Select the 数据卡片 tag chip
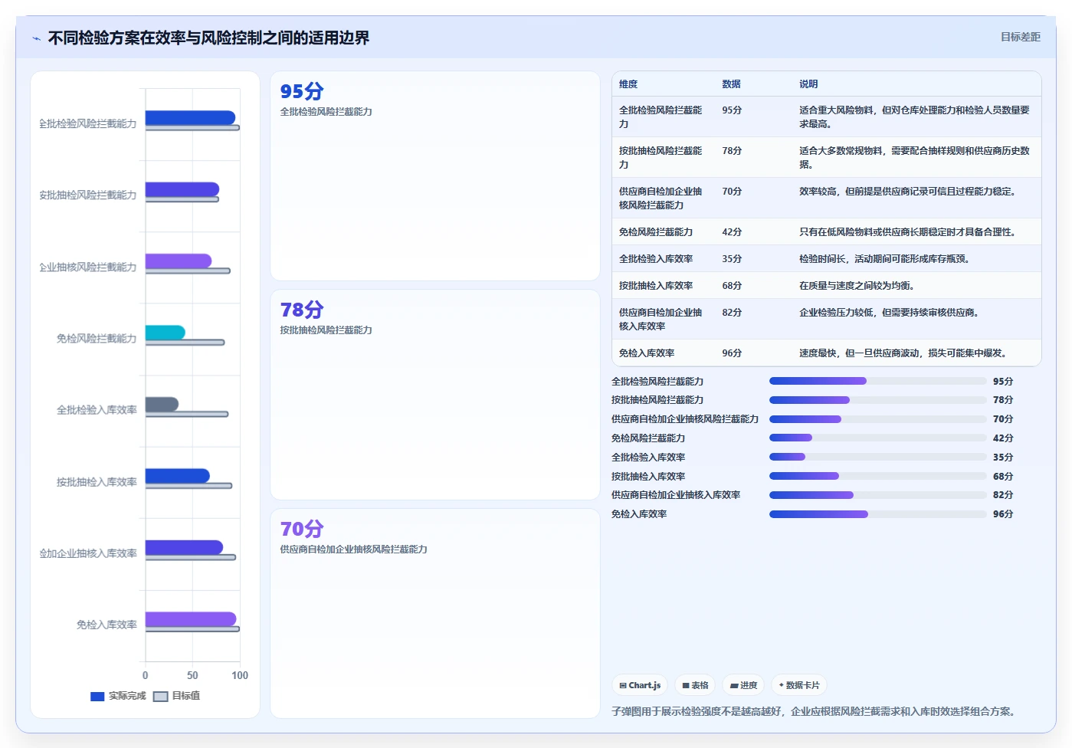Screen dimensions: 1072x748 pyautogui.click(x=799, y=685)
